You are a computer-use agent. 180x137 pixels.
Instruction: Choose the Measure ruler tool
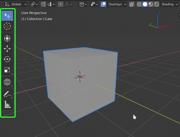pyautogui.click(x=7, y=105)
